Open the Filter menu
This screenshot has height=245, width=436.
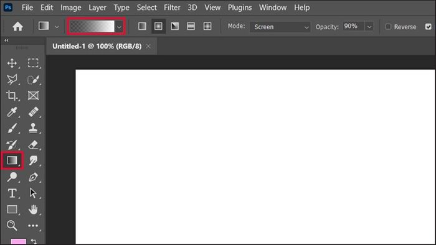coord(172,7)
